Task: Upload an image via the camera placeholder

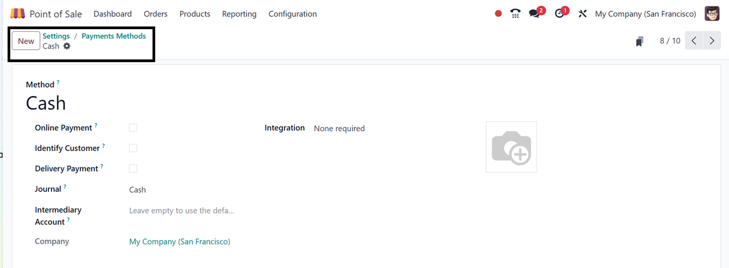Action: pyautogui.click(x=511, y=147)
